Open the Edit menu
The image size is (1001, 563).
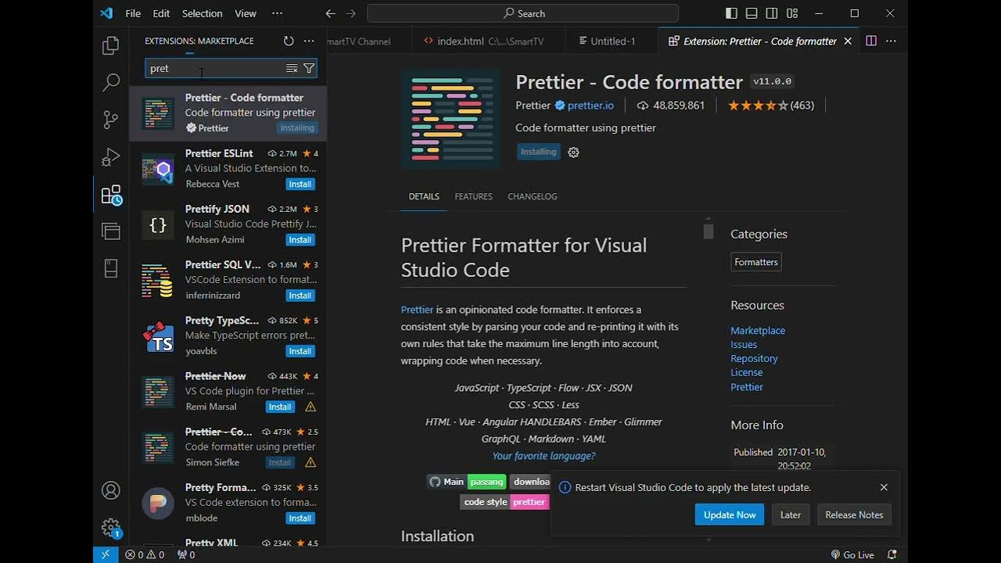tap(161, 13)
